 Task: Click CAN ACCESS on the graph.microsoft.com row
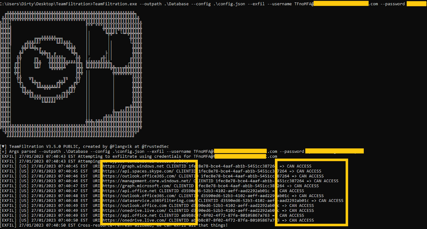pos(307,186)
